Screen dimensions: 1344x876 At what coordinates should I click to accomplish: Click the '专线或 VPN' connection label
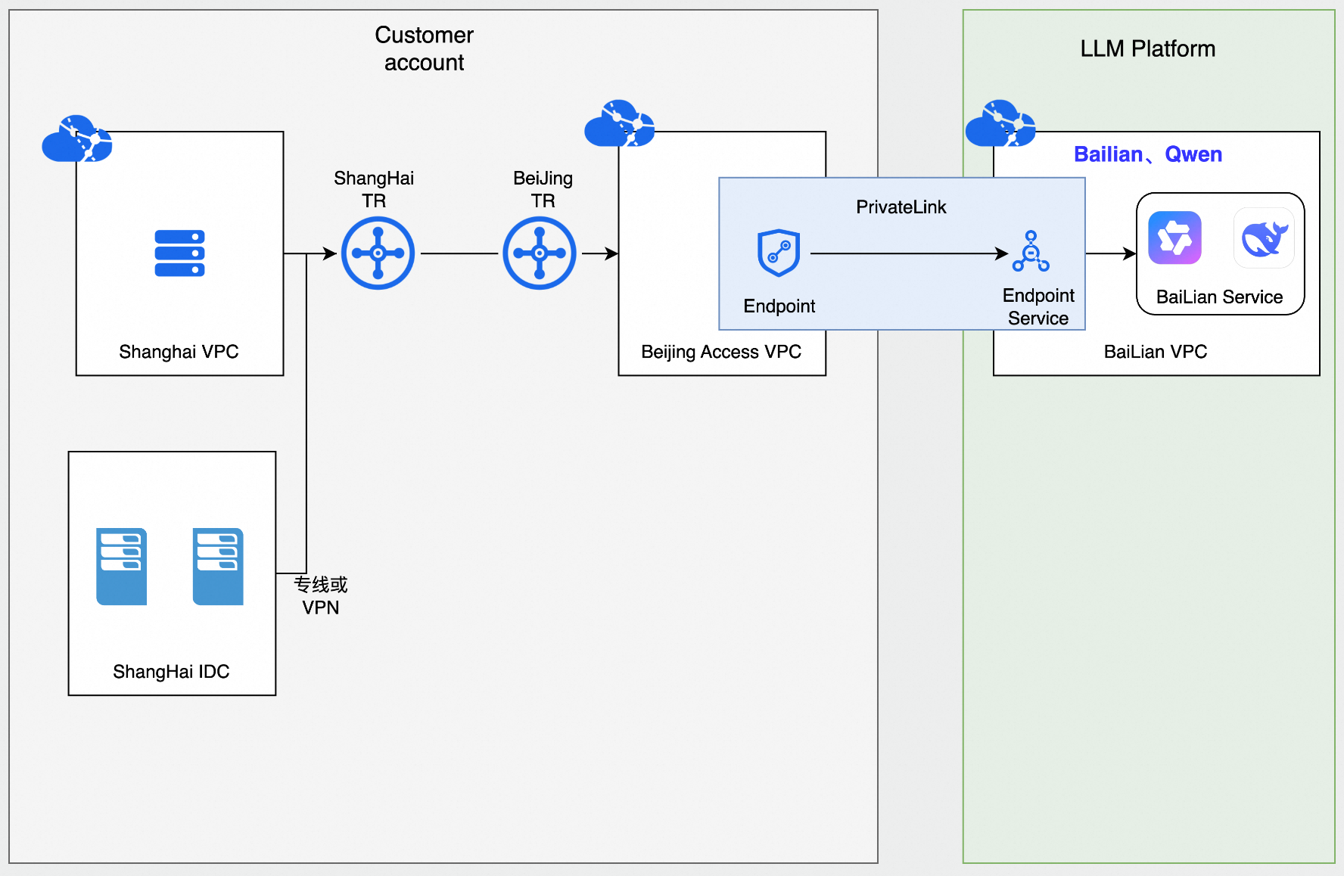click(x=321, y=596)
